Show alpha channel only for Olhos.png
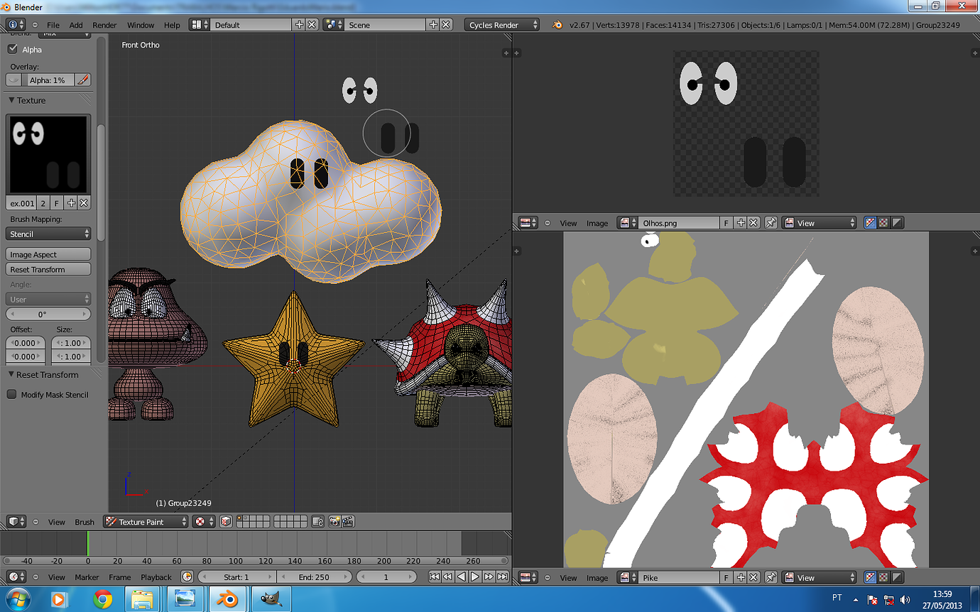 [x=897, y=223]
